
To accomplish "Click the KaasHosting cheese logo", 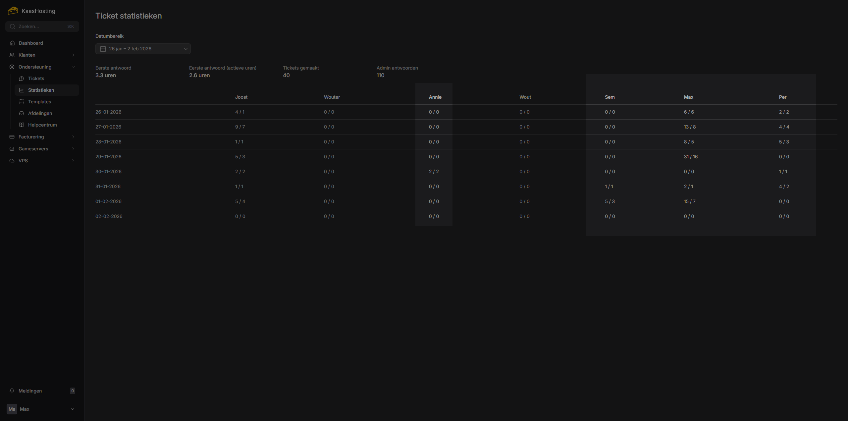I will [13, 11].
